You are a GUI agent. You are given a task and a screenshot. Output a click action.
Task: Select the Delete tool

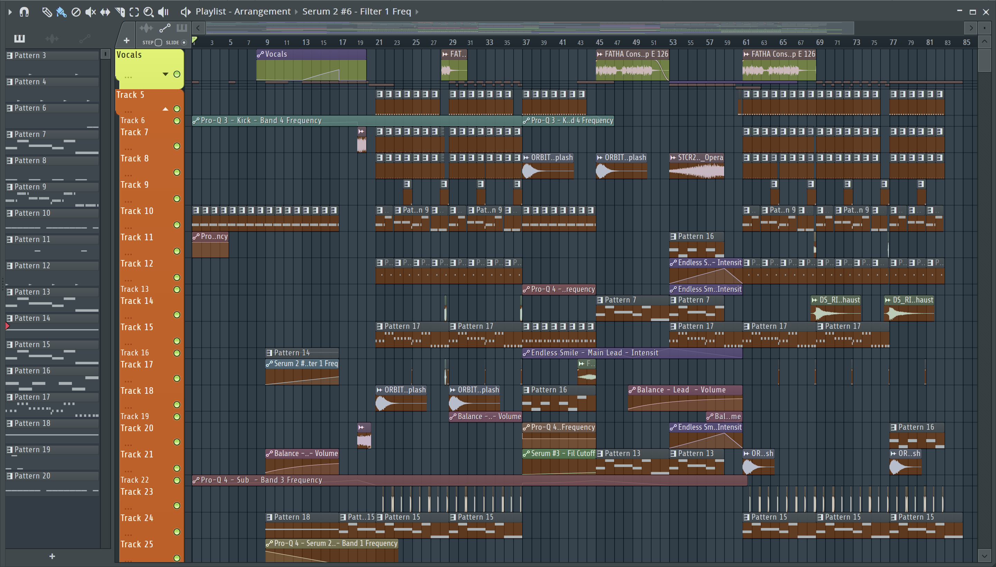point(76,12)
